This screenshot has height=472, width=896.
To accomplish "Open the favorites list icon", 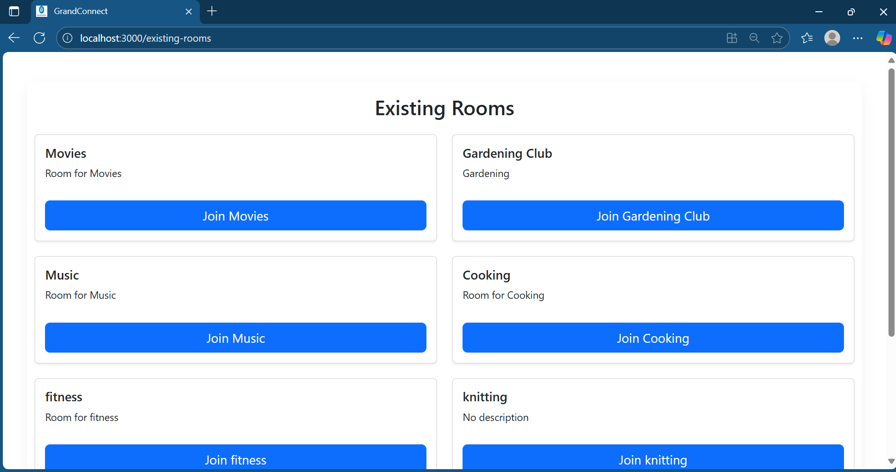I will tap(807, 38).
